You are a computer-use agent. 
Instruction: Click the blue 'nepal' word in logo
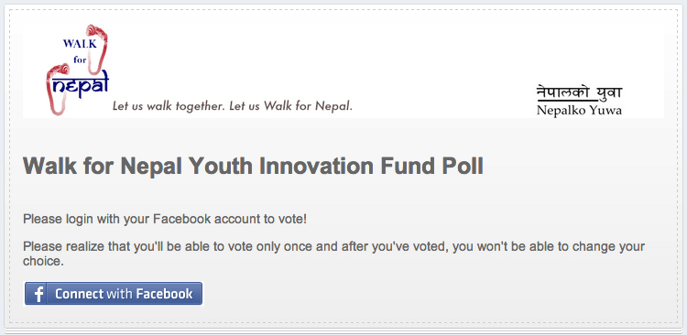pos(80,84)
